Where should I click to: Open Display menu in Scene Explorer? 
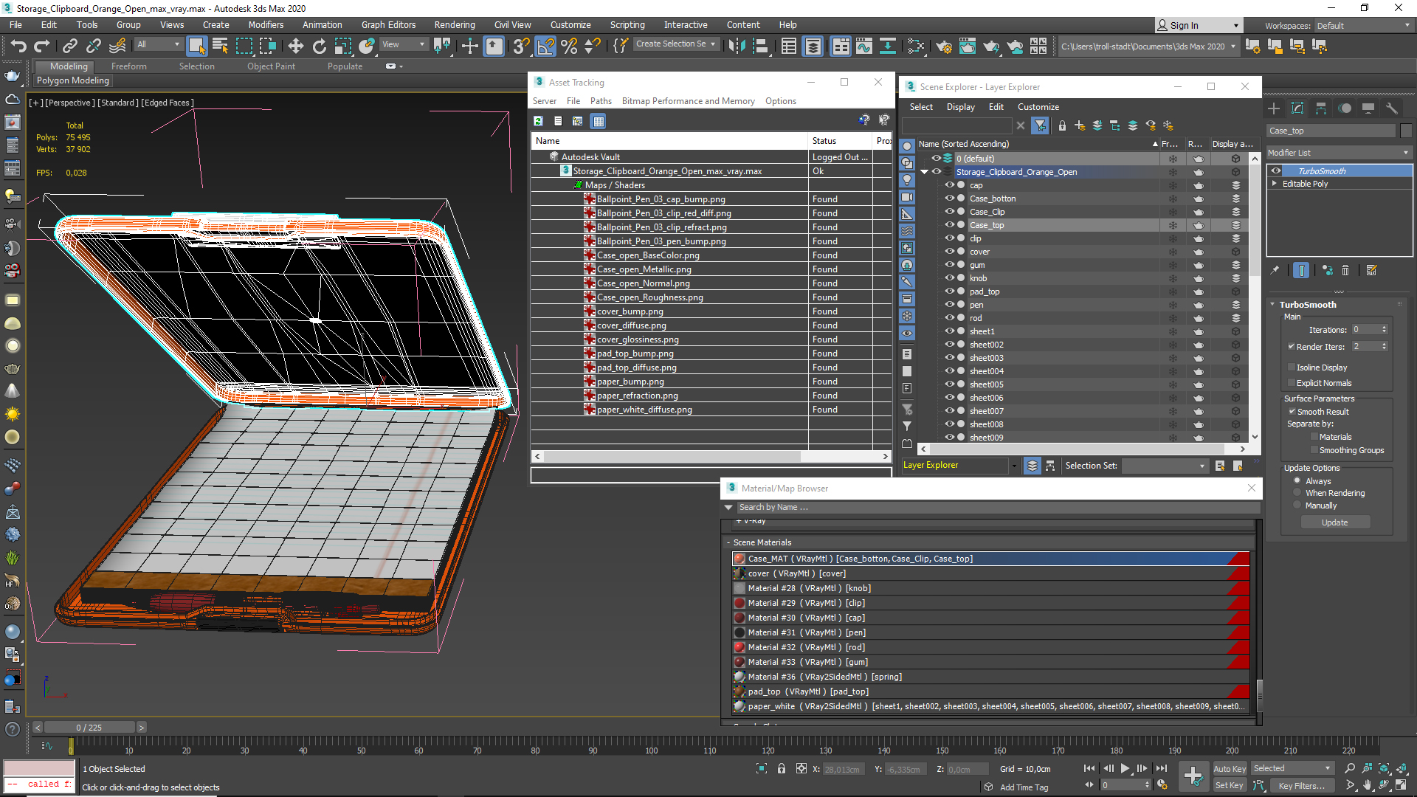960,107
